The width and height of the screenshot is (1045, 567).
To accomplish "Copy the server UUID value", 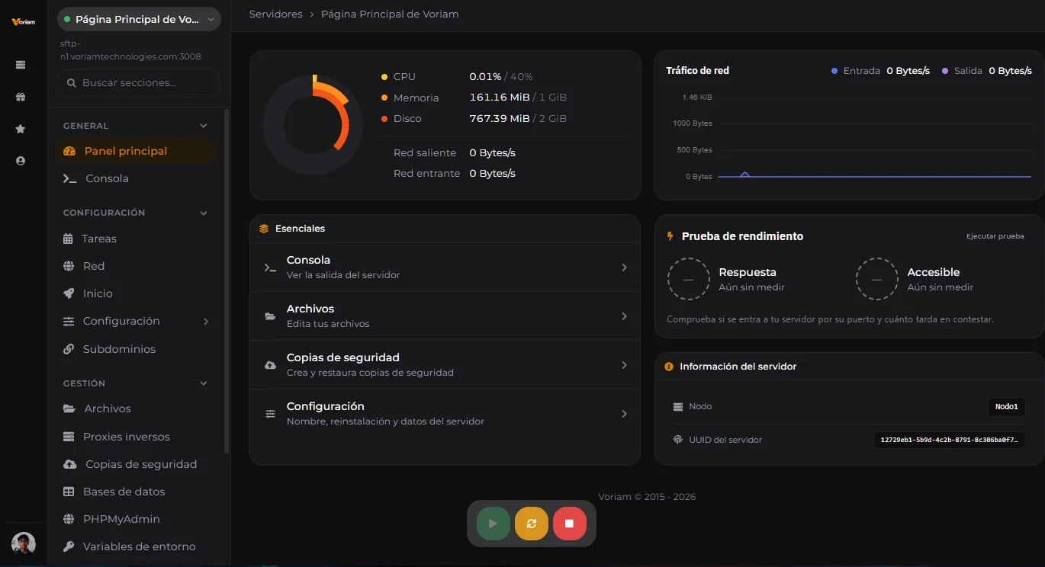I will (x=949, y=440).
